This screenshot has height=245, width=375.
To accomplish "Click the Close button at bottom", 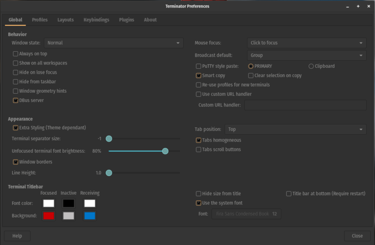I will tap(357, 236).
